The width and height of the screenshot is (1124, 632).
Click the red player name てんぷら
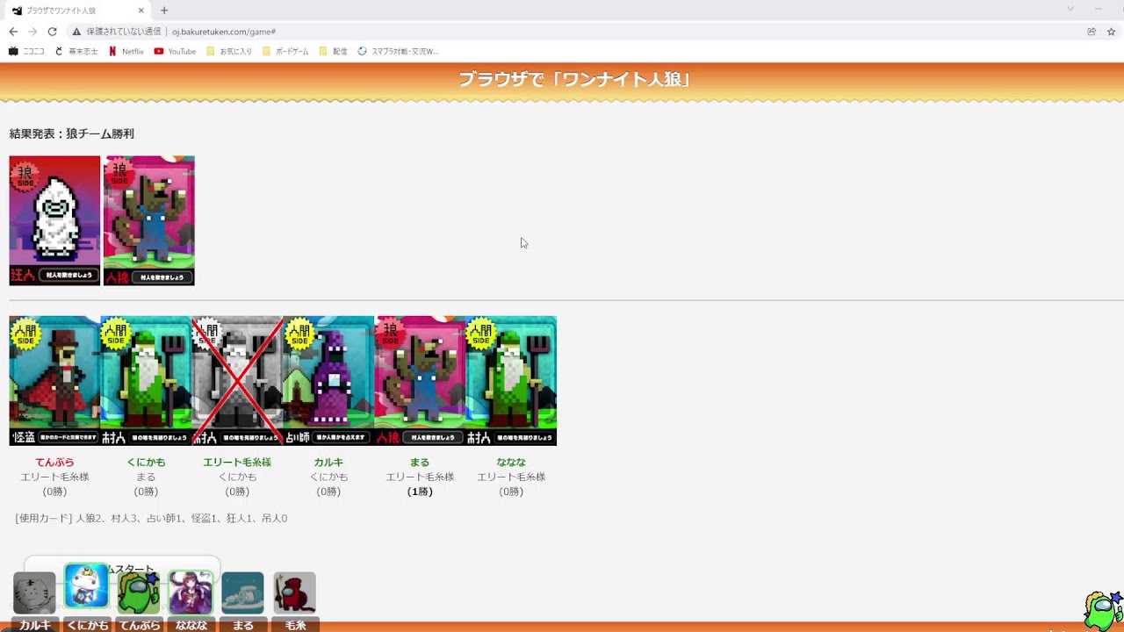54,463
